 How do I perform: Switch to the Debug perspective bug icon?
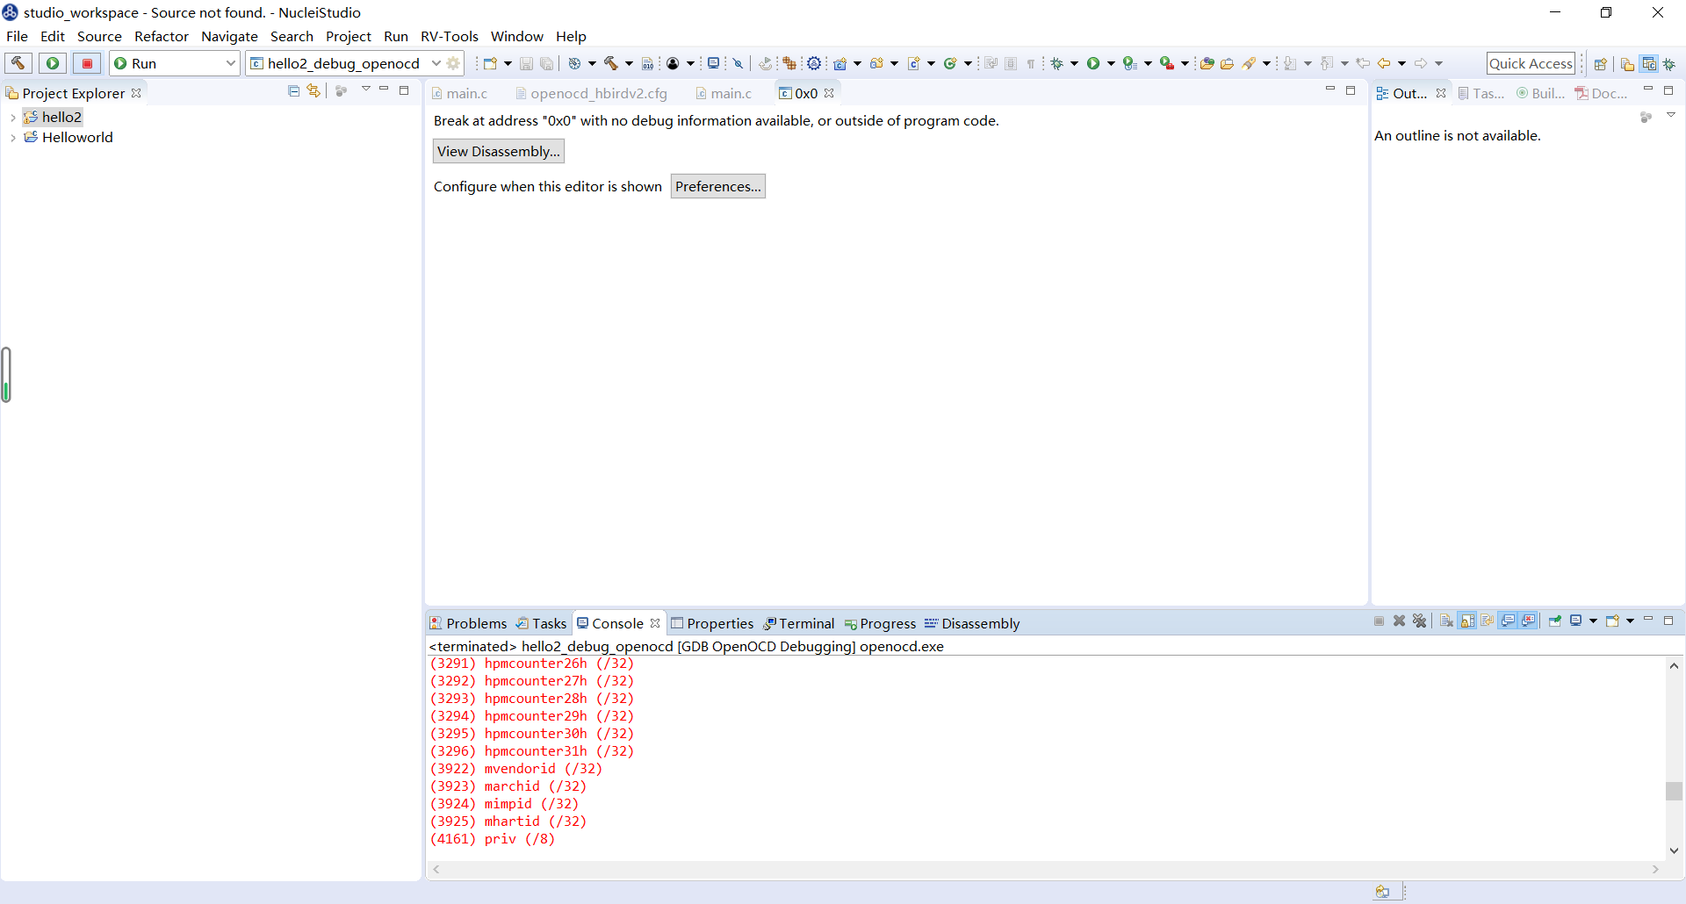tap(1669, 63)
